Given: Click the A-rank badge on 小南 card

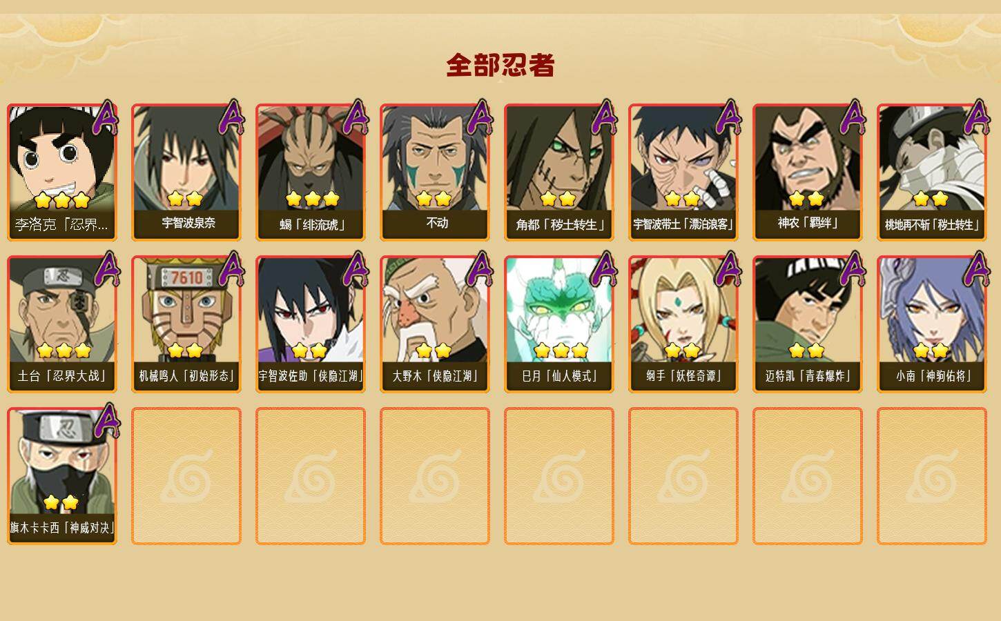Looking at the screenshot, I should pyautogui.click(x=976, y=269).
